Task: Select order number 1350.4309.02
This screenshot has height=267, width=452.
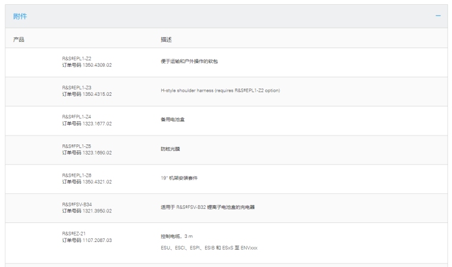Action: pos(87,65)
